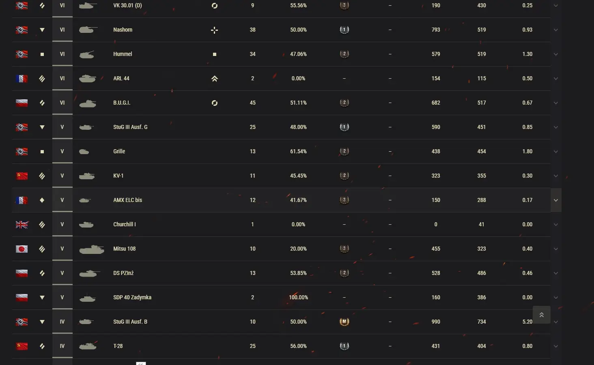
Task: Click the double-chevron role icon on ARL 44 row
Action: [214, 79]
